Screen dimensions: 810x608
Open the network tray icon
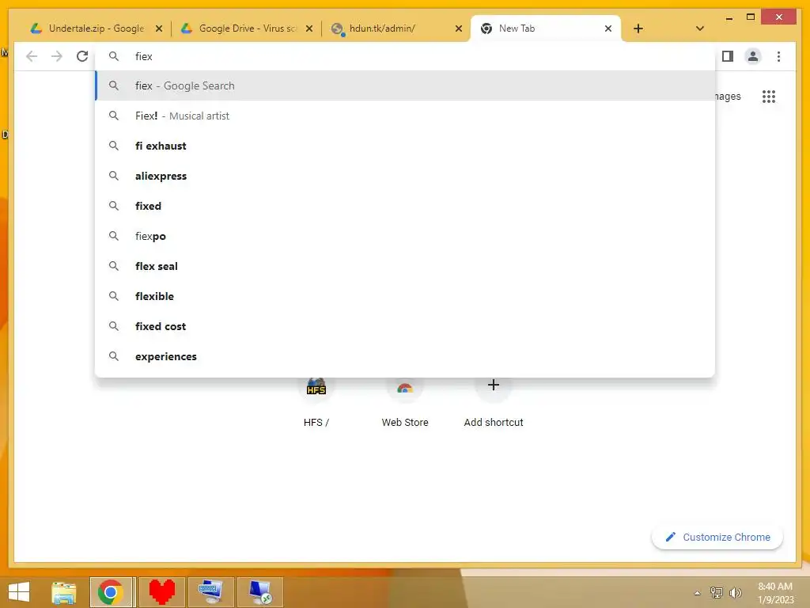[x=717, y=592]
